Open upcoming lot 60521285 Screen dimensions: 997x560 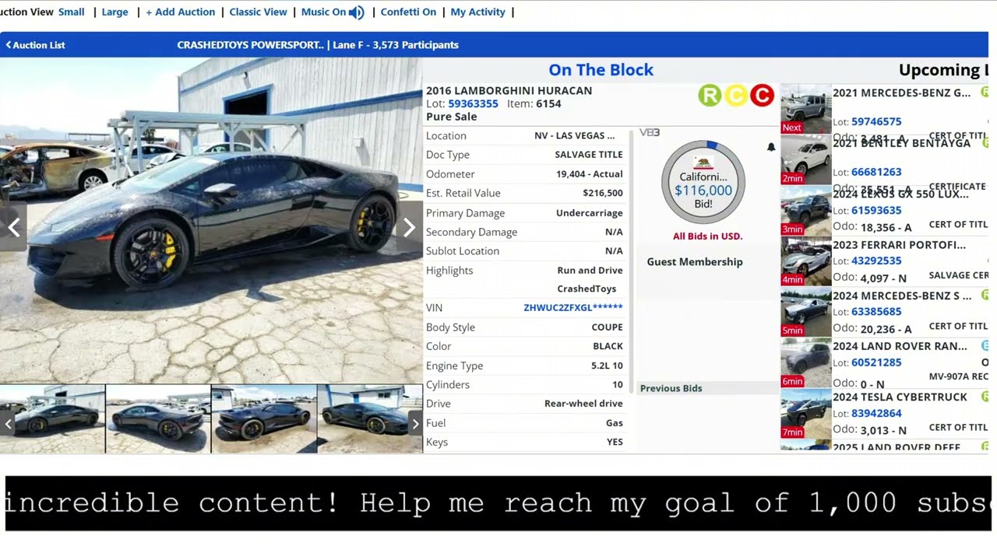tap(876, 362)
